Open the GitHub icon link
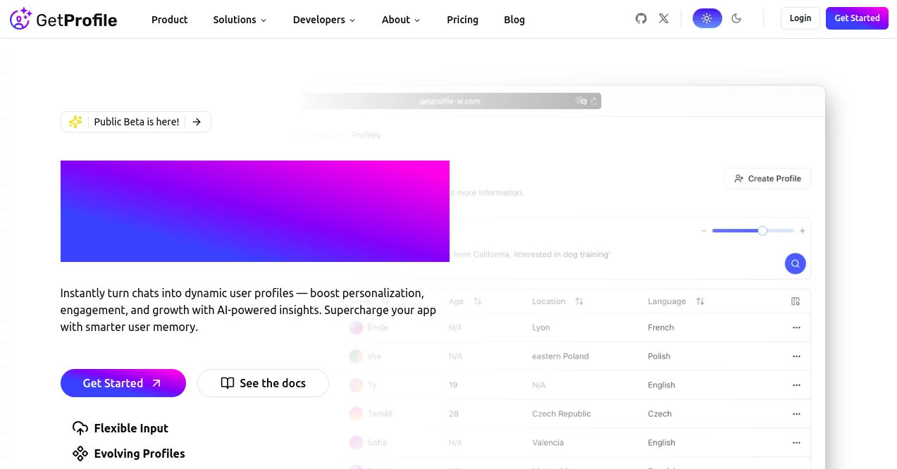The height and width of the screenshot is (469, 897). point(641,19)
